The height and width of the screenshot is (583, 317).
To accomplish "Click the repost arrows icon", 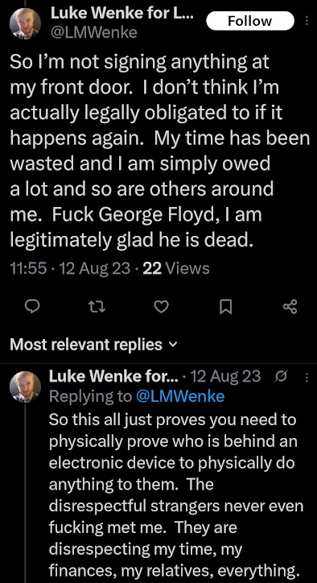I will click(97, 307).
